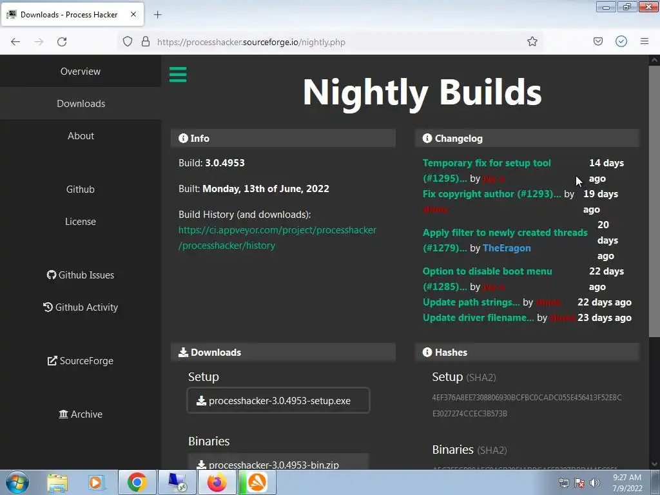Open Action Center flag tray icon

coord(579,483)
